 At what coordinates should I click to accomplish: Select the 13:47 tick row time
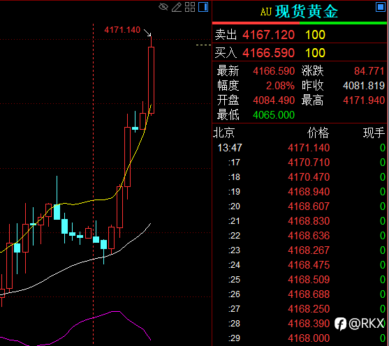pyautogui.click(x=230, y=148)
